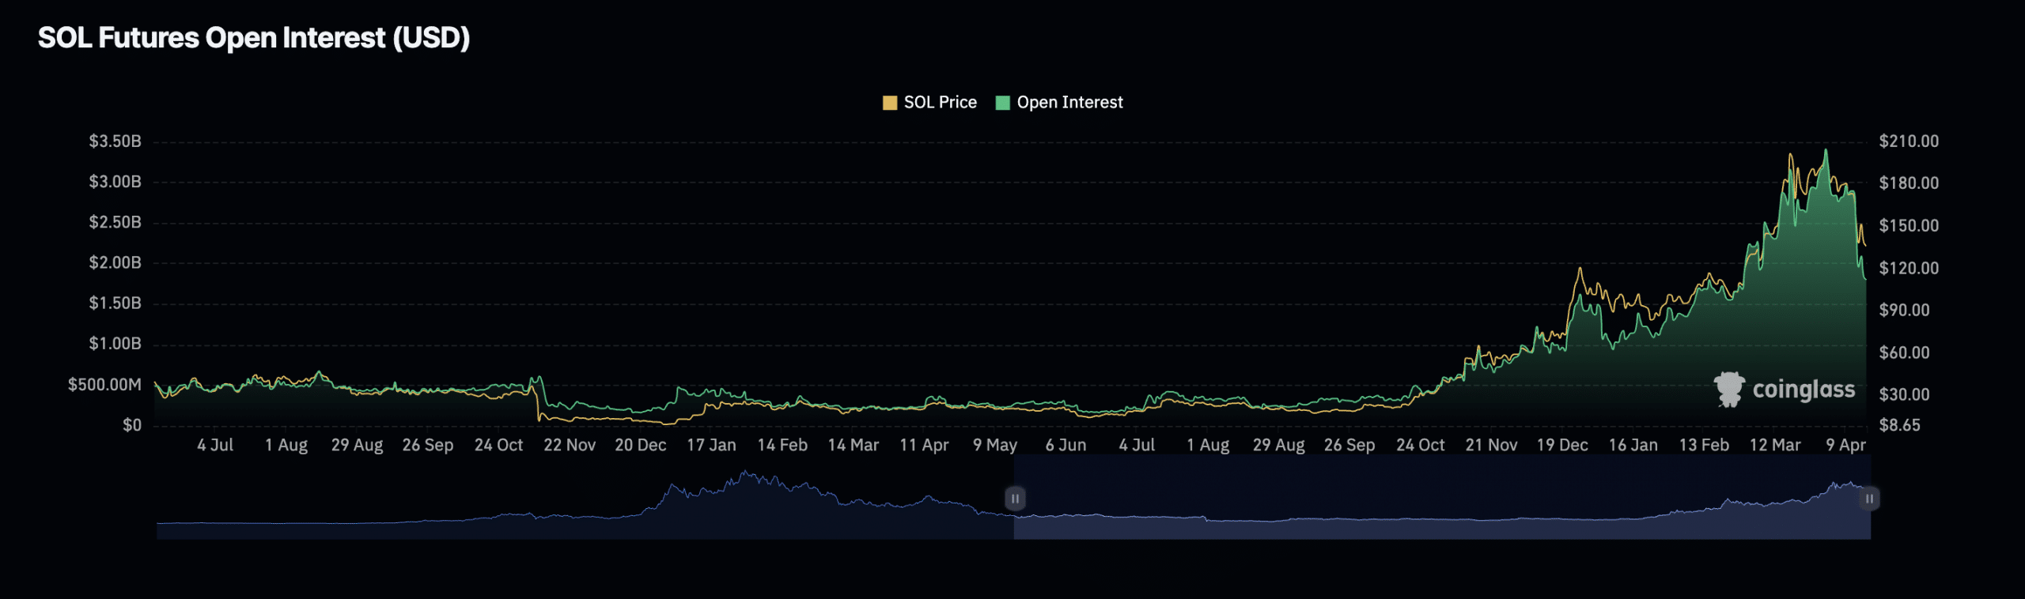Click the 20 Dec date label
The width and height of the screenshot is (2025, 599).
pyautogui.click(x=641, y=445)
